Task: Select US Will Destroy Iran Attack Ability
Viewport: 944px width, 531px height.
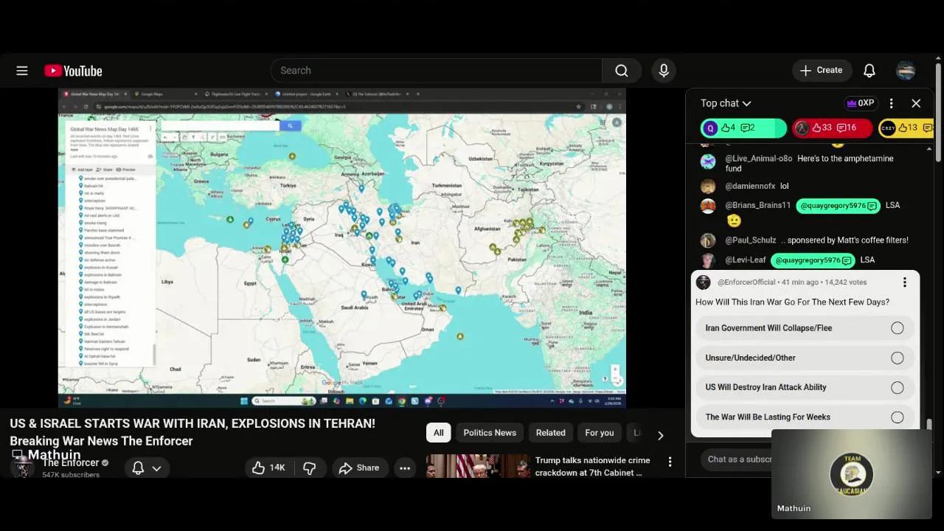Action: (805, 387)
